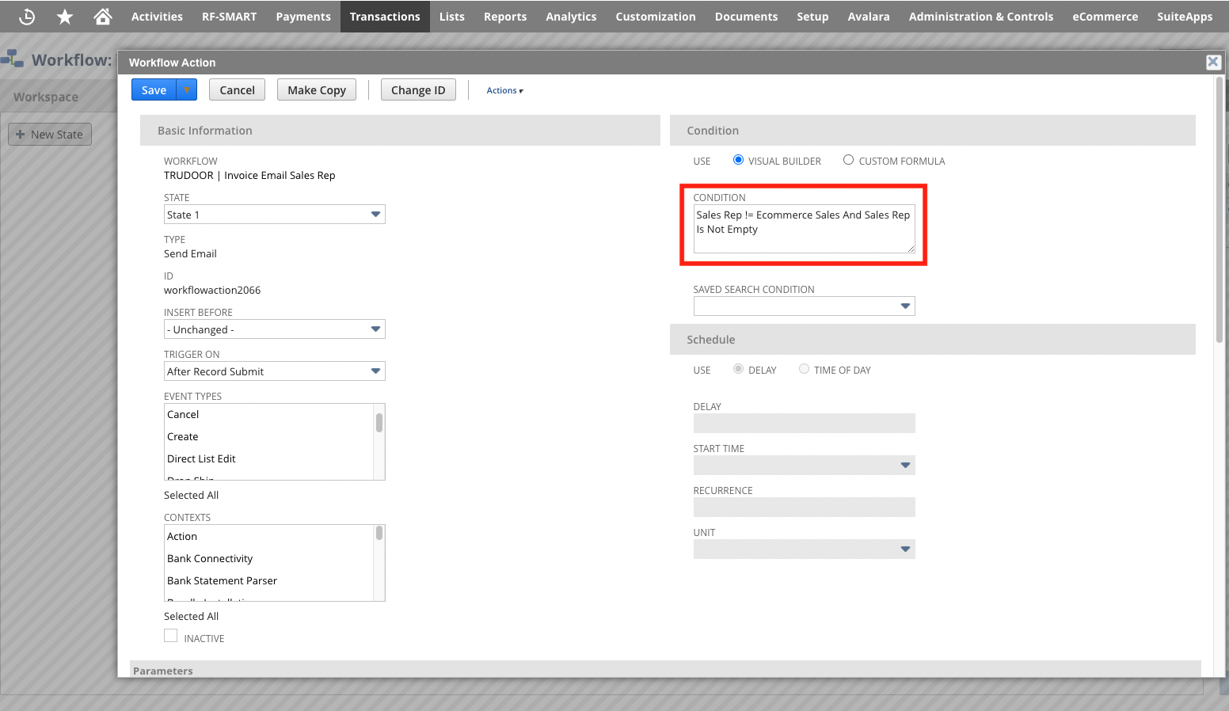The height and width of the screenshot is (711, 1229).
Task: Open shortcuts using the star icon
Action: [x=64, y=16]
